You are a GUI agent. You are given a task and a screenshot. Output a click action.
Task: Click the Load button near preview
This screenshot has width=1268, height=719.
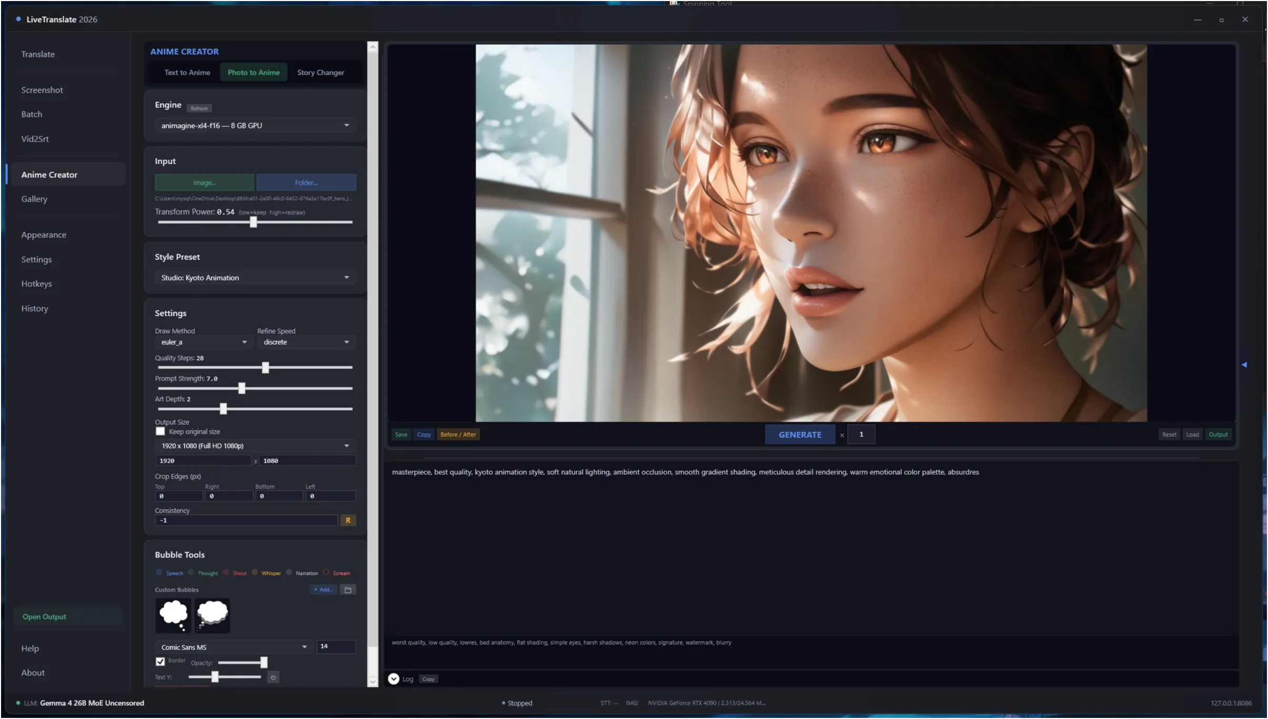pos(1192,435)
